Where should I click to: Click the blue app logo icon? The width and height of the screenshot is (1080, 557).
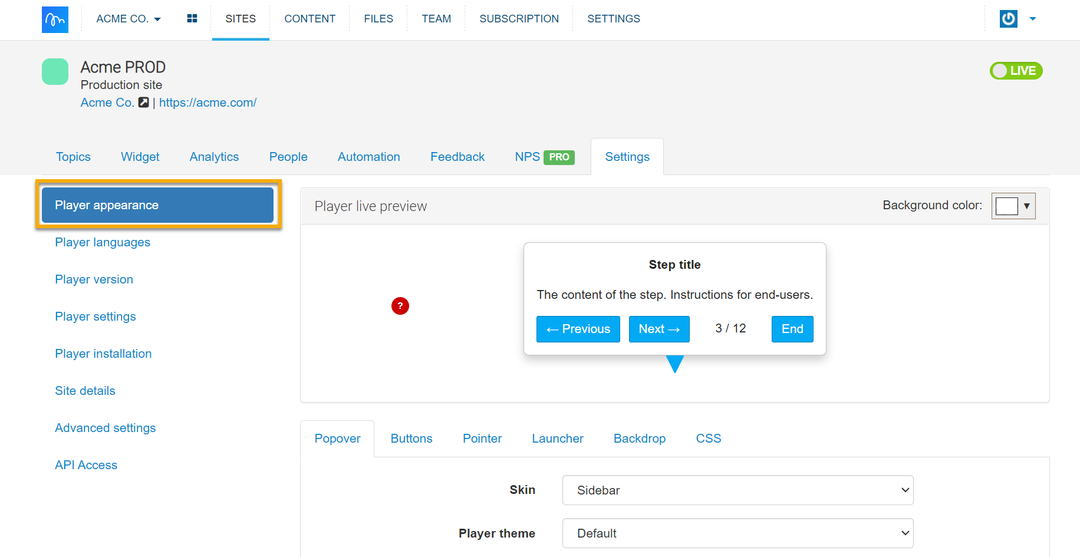(55, 19)
